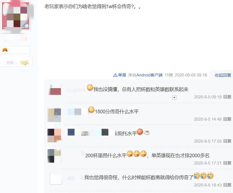Reply to the 17:05 comment
The height and width of the screenshot is (193, 233).
coord(227,141)
